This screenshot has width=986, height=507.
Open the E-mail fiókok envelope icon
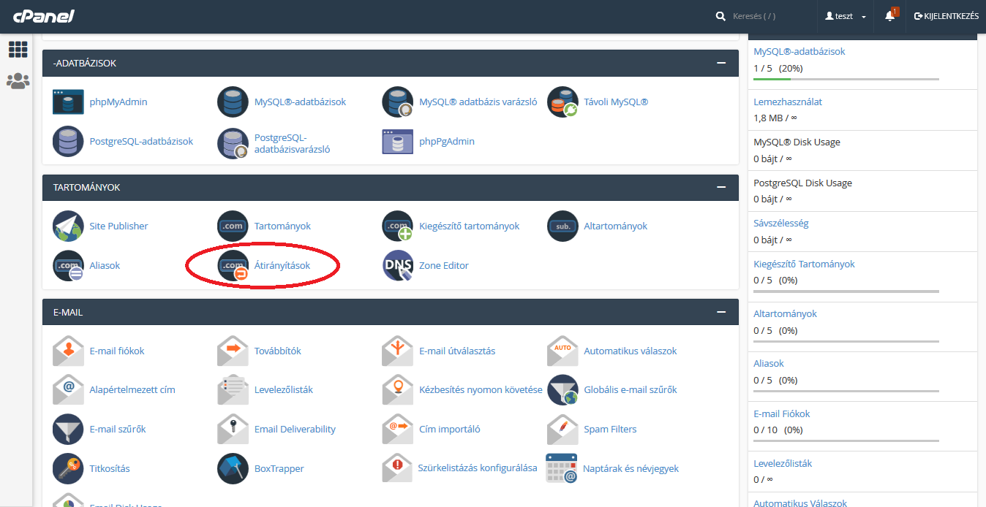tap(69, 351)
